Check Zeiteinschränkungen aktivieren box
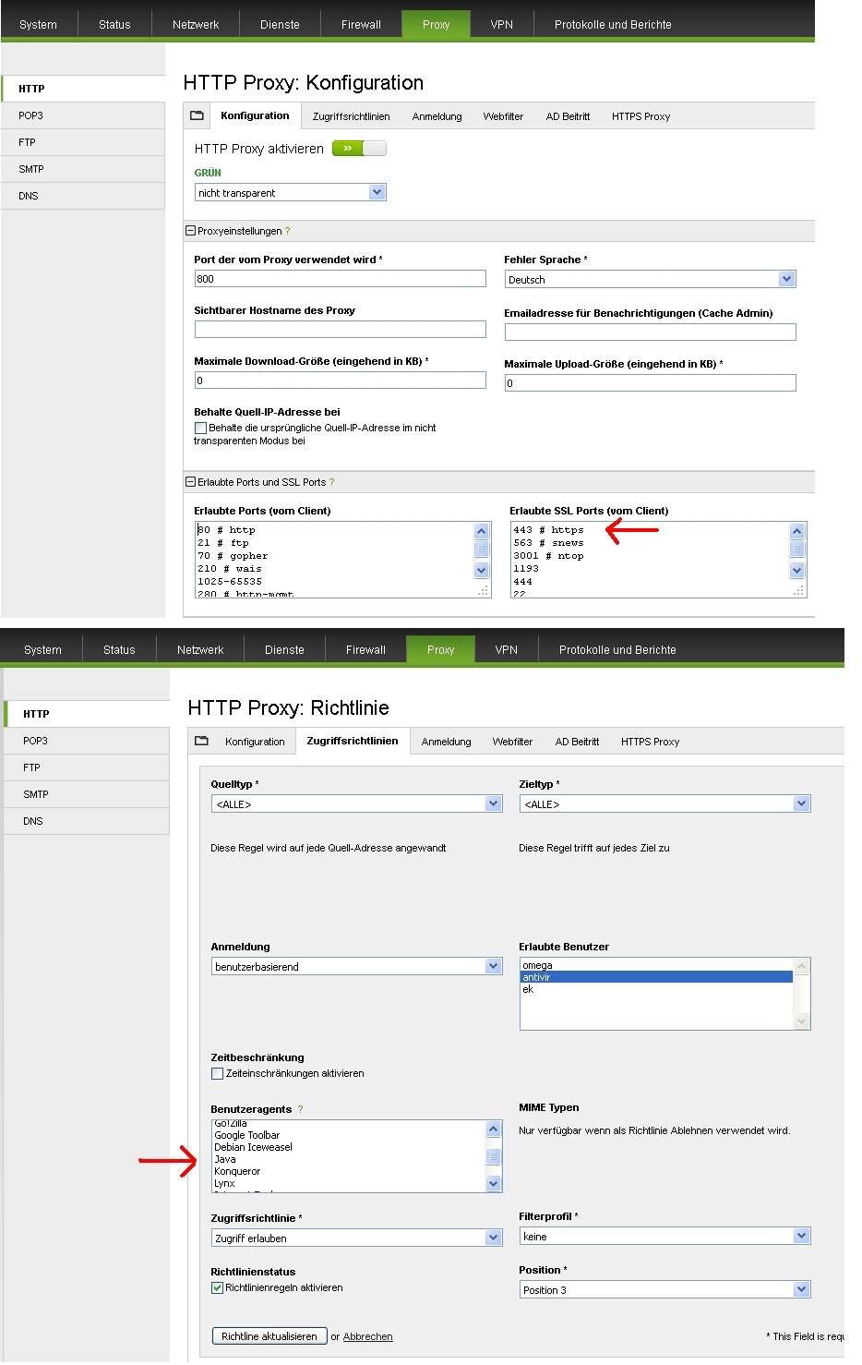This screenshot has height=1365, width=862. point(218,1074)
